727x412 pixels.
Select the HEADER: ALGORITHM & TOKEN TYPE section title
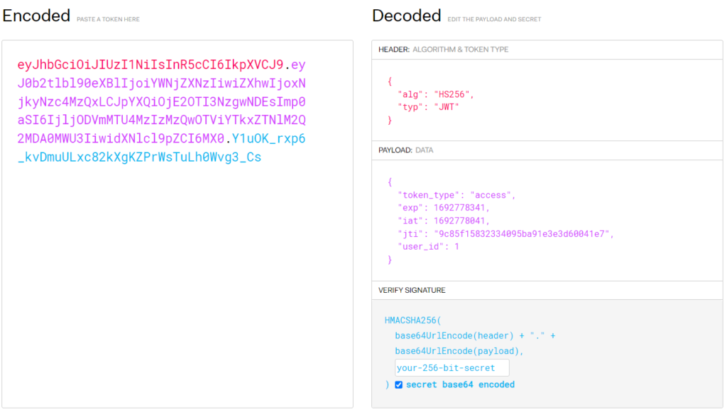443,50
